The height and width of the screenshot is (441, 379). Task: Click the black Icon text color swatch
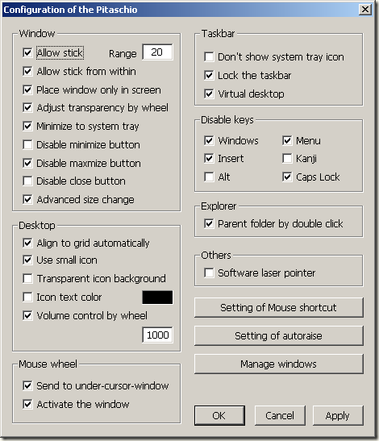tap(157, 297)
